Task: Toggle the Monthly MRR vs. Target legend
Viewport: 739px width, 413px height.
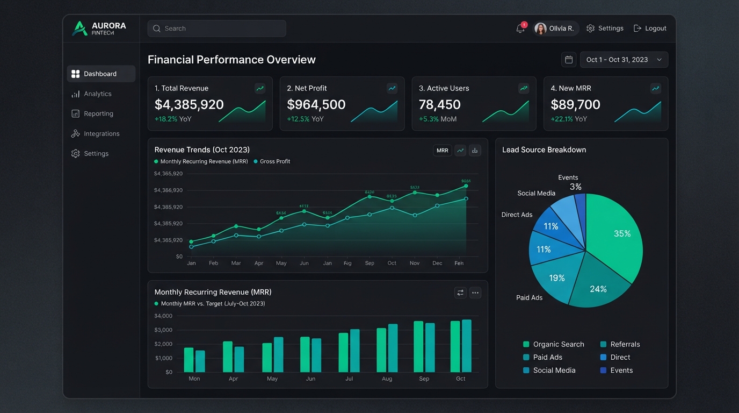Action: point(209,304)
